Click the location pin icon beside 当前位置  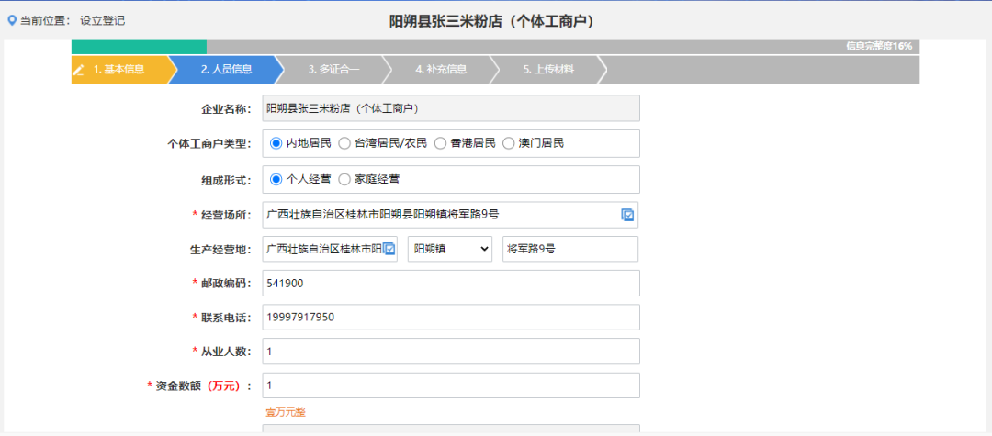pos(11,19)
